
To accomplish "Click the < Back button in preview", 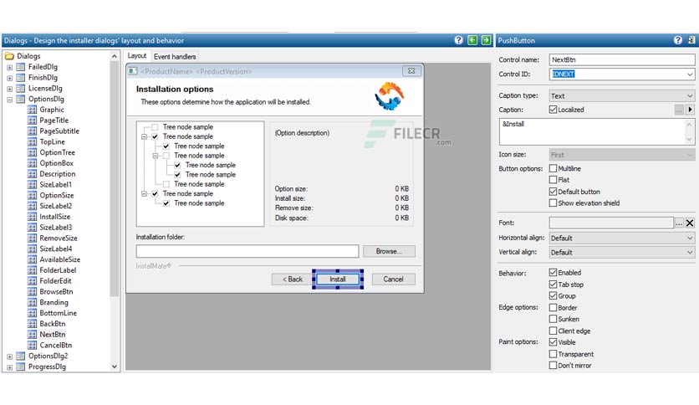I will click(293, 279).
